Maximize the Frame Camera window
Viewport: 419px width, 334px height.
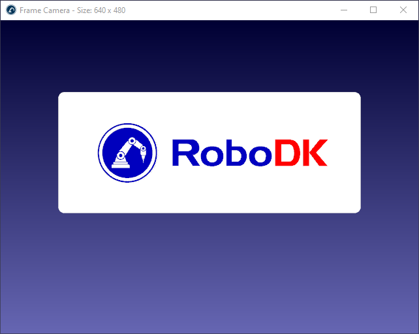[373, 10]
